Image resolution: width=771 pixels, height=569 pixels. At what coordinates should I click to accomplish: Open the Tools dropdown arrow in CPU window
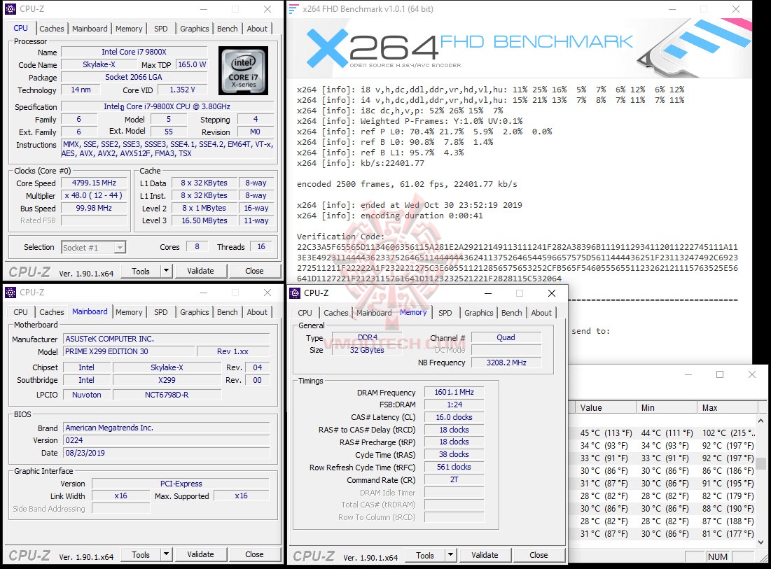[x=166, y=271]
